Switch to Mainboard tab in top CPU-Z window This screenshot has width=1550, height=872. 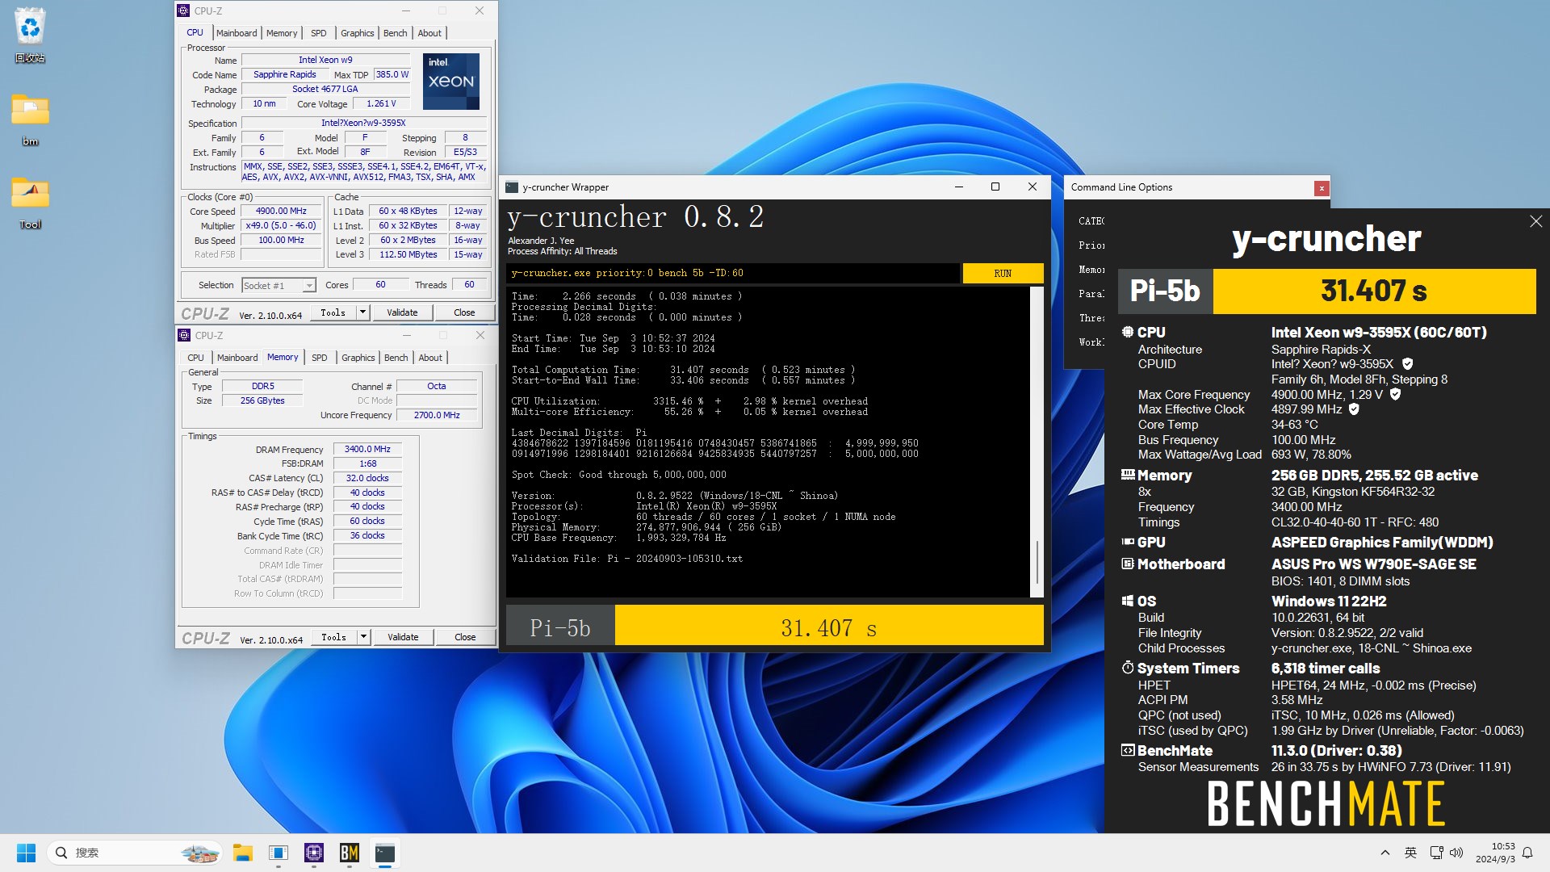237,33
